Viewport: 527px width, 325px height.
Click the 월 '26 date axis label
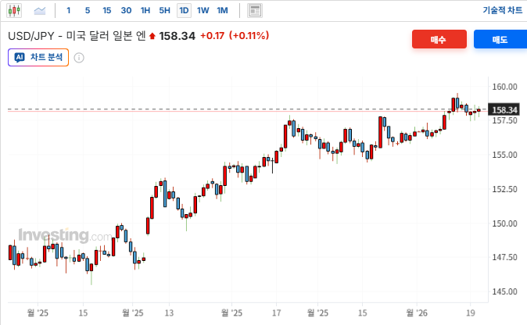click(417, 313)
